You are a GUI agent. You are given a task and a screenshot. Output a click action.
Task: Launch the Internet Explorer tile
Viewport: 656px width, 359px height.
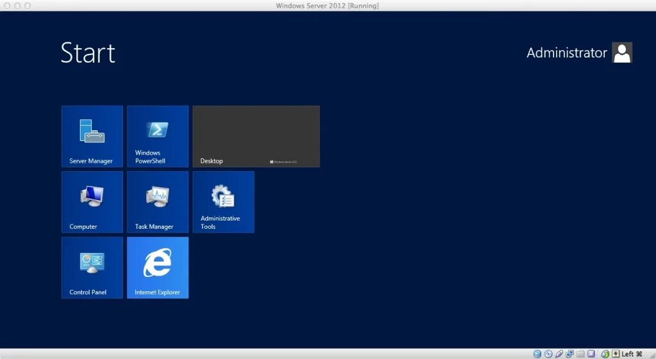coord(158,268)
